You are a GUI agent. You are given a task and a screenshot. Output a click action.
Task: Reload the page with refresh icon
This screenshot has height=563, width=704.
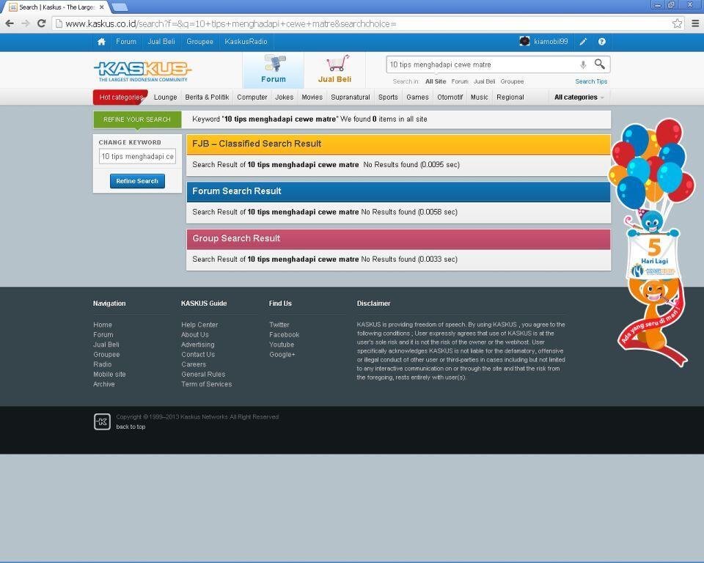click(41, 23)
